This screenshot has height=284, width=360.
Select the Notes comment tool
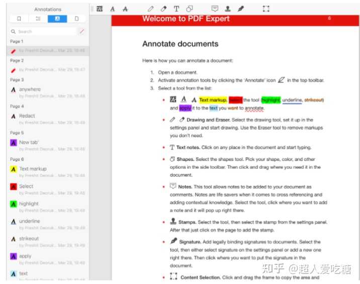pyautogui.click(x=215, y=9)
